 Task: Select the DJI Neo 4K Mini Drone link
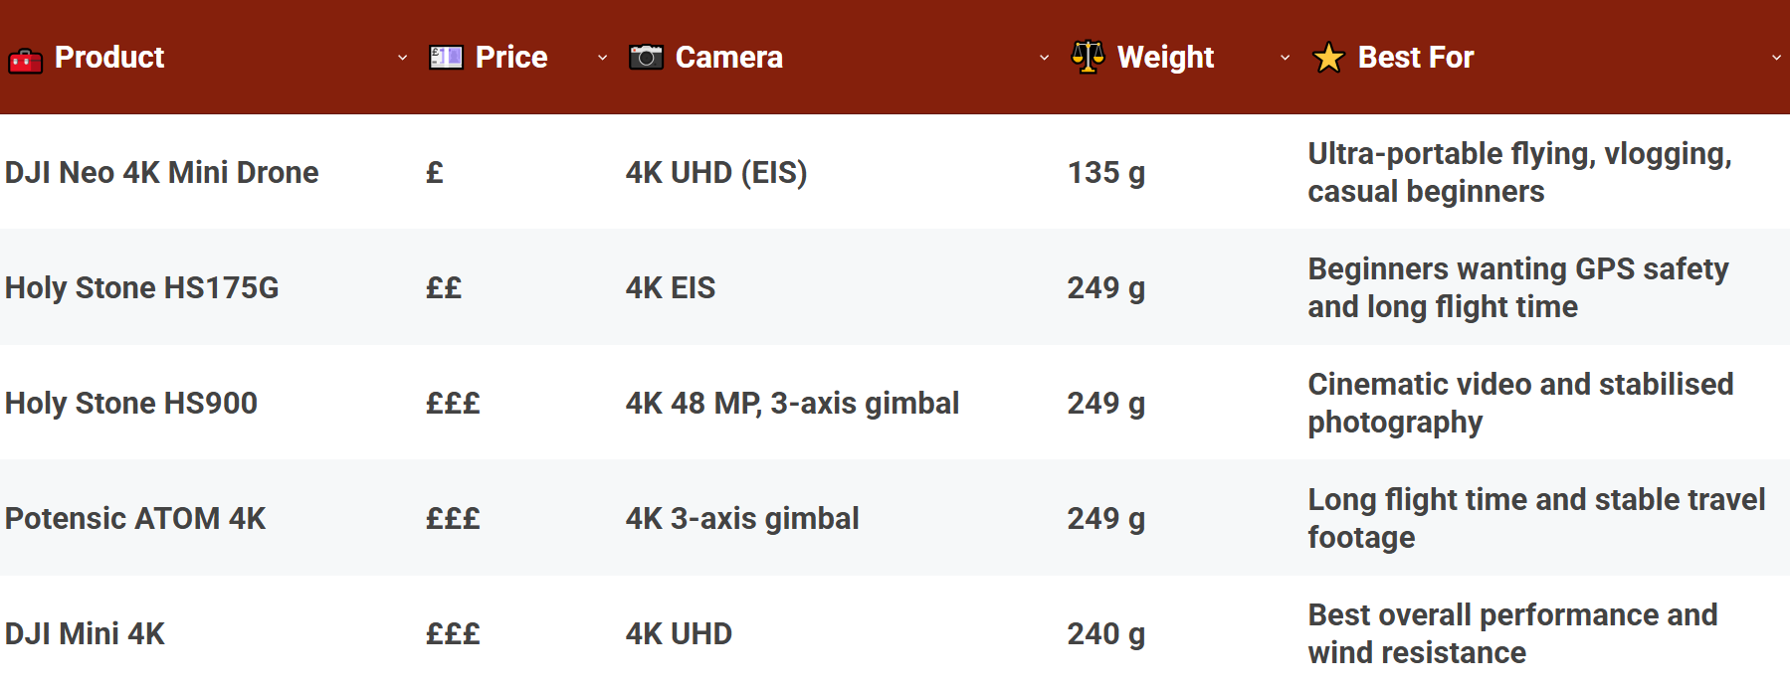[161, 172]
